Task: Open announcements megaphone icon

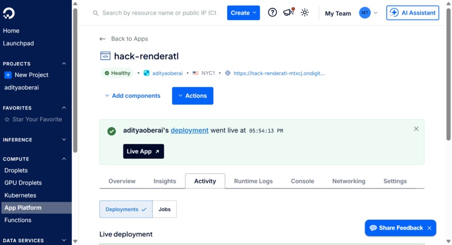Action: pyautogui.click(x=289, y=12)
